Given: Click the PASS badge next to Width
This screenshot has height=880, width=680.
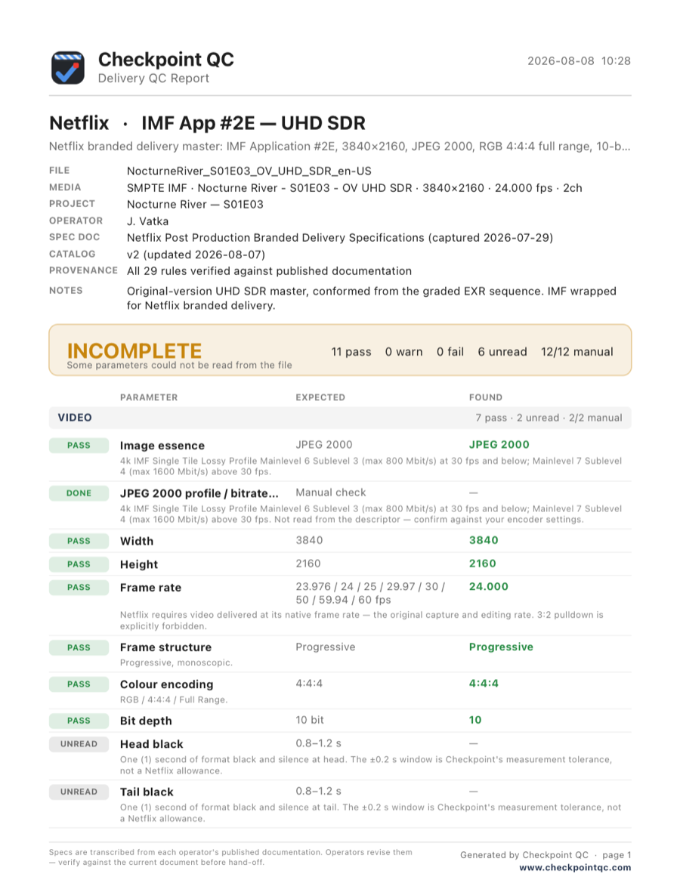Looking at the screenshot, I should point(79,541).
